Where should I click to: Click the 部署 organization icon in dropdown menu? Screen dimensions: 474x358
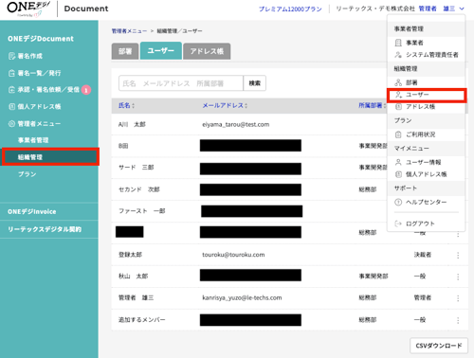pyautogui.click(x=398, y=82)
